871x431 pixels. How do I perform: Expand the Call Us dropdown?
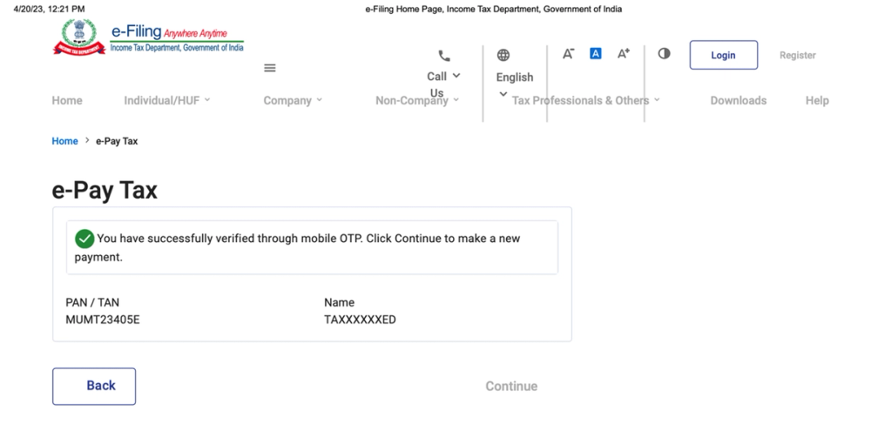point(444,84)
